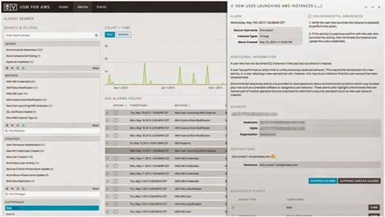This screenshot has height=217, width=385.
Task: Click Suppress Similar Alarms button
Action: [x=359, y=181]
